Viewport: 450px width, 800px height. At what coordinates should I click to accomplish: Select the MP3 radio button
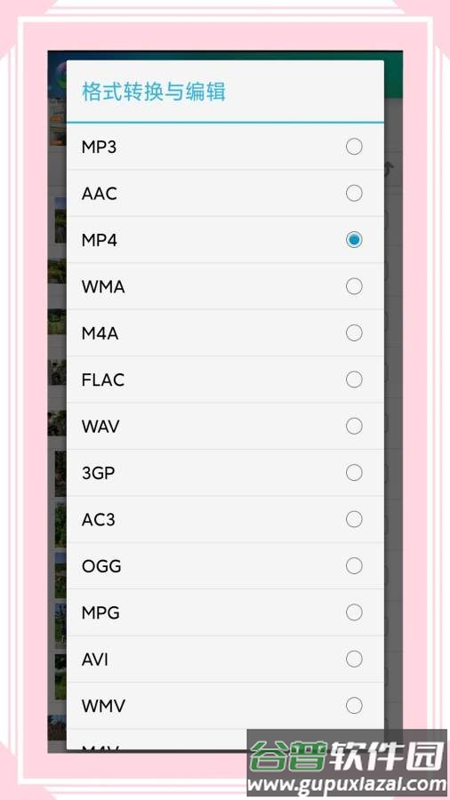[354, 147]
